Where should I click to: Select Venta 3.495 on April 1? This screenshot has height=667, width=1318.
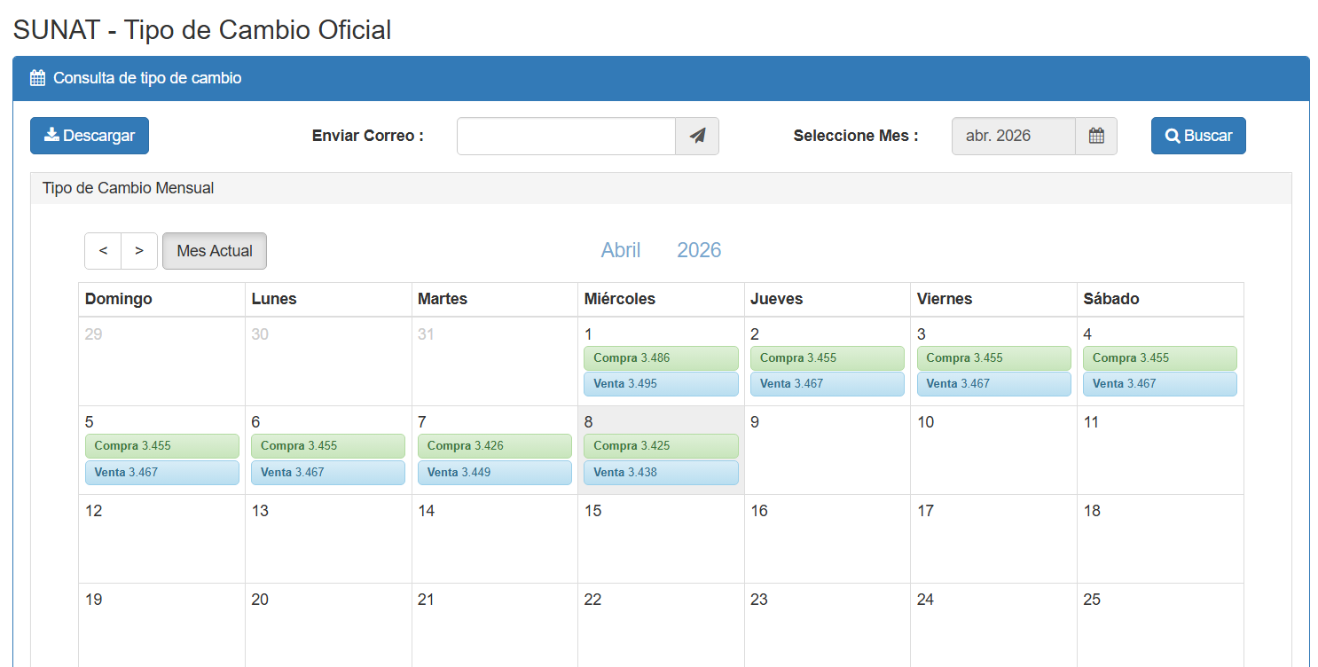pos(661,384)
